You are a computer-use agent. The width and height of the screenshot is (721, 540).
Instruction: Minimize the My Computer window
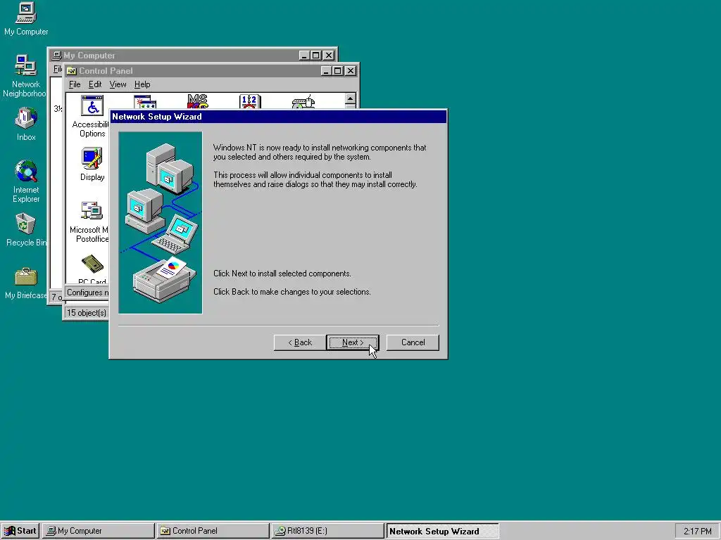[304, 56]
